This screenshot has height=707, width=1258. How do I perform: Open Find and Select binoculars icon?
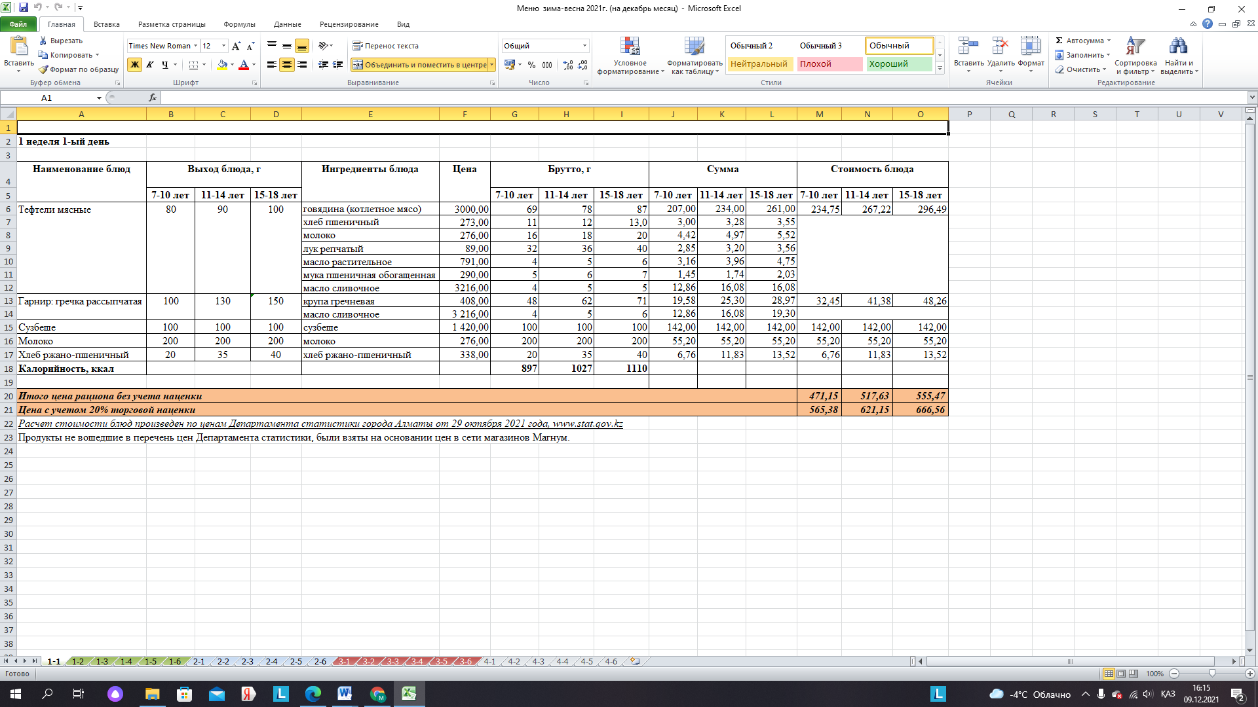click(x=1178, y=46)
